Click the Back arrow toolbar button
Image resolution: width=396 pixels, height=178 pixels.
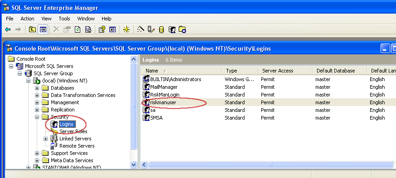[x=8, y=29]
